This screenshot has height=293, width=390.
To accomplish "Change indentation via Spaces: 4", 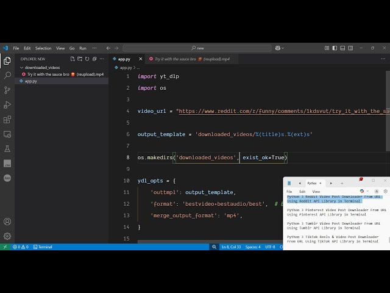I will [x=253, y=247].
